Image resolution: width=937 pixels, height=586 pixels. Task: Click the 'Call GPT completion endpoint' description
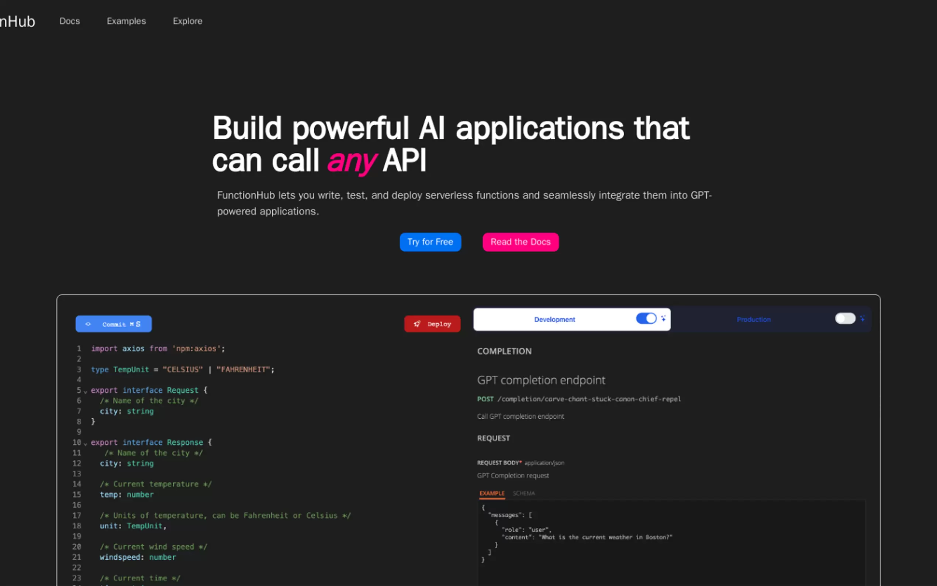click(x=521, y=416)
